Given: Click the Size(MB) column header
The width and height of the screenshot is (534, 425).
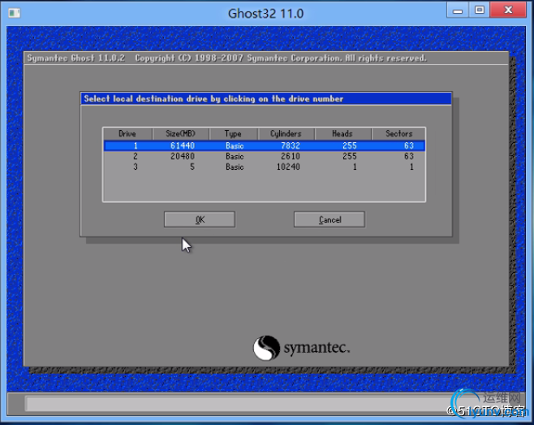Looking at the screenshot, I should tap(180, 134).
